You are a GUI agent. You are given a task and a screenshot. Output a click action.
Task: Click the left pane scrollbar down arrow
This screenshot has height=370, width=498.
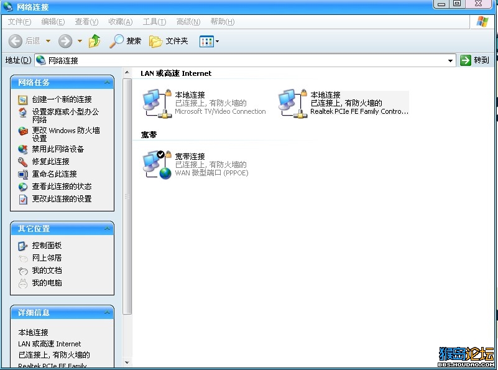tap(127, 363)
